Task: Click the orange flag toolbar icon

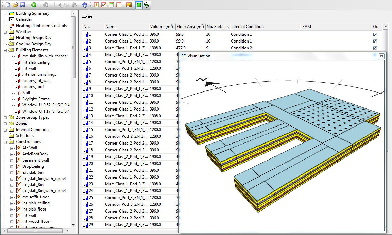Action: click(x=130, y=5)
